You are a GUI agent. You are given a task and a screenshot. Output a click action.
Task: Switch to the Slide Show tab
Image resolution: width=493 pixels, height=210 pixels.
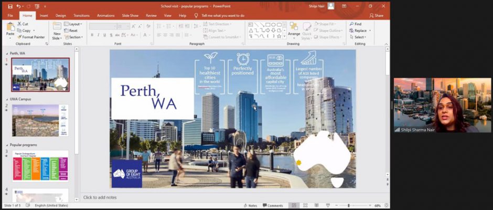[130, 15]
